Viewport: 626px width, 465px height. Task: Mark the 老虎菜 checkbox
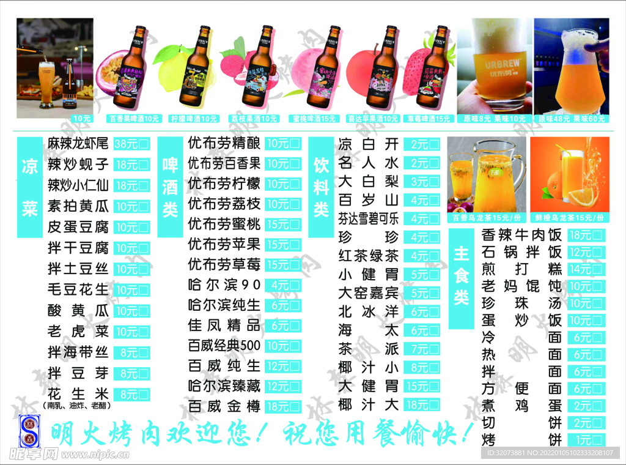pyautogui.click(x=143, y=332)
